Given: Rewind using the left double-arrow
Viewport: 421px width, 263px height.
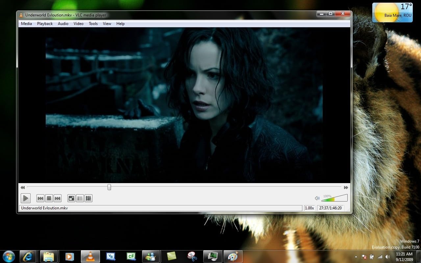Looking at the screenshot, I should click(22, 187).
